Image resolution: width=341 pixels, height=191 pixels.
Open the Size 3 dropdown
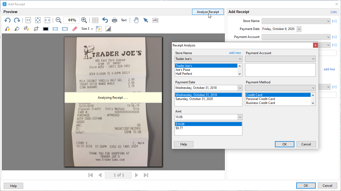(x=87, y=29)
